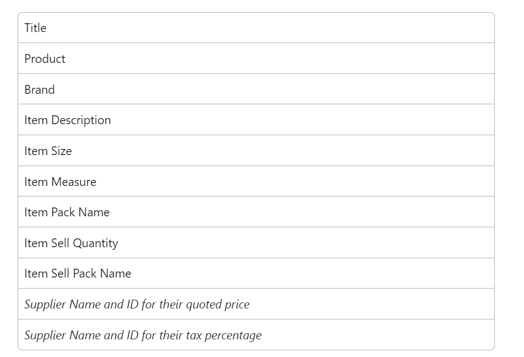This screenshot has height=357, width=524.
Task: Choose the Item Sell Quantity row
Action: pos(256,243)
